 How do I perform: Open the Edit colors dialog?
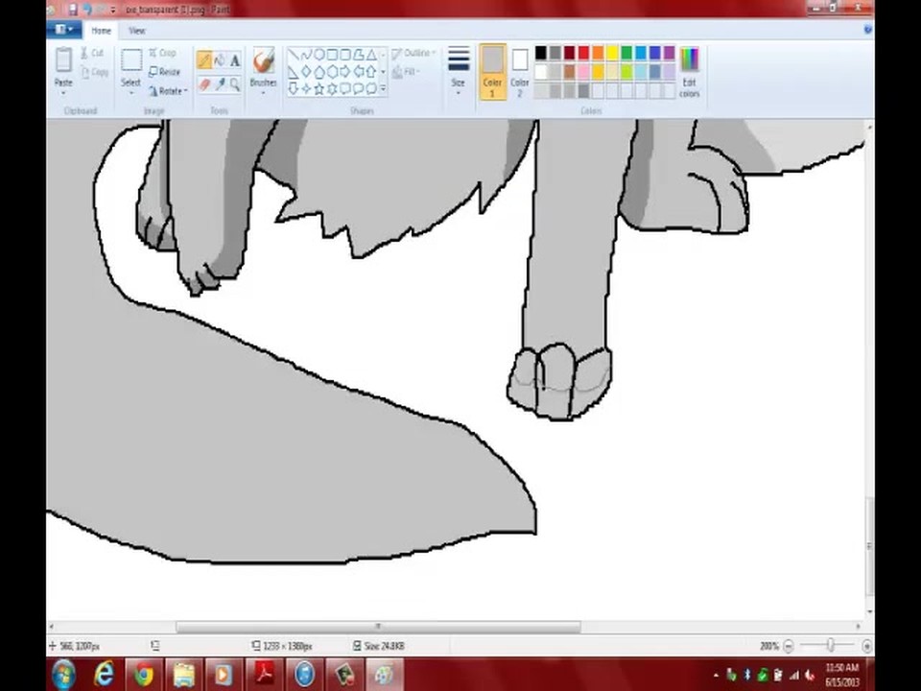pyautogui.click(x=690, y=72)
